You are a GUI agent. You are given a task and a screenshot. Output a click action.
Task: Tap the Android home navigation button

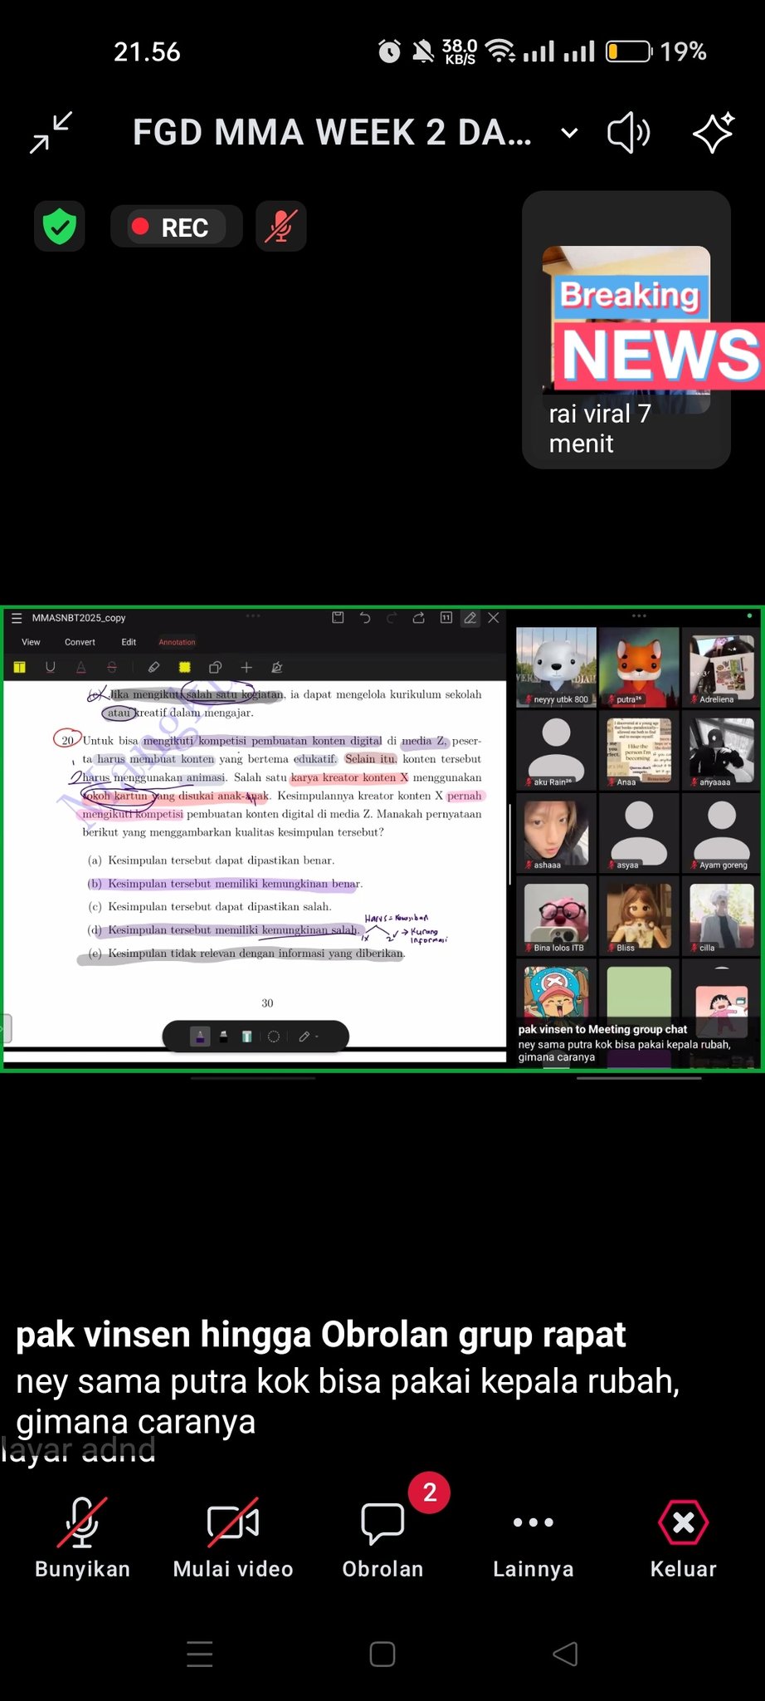pos(382,1654)
